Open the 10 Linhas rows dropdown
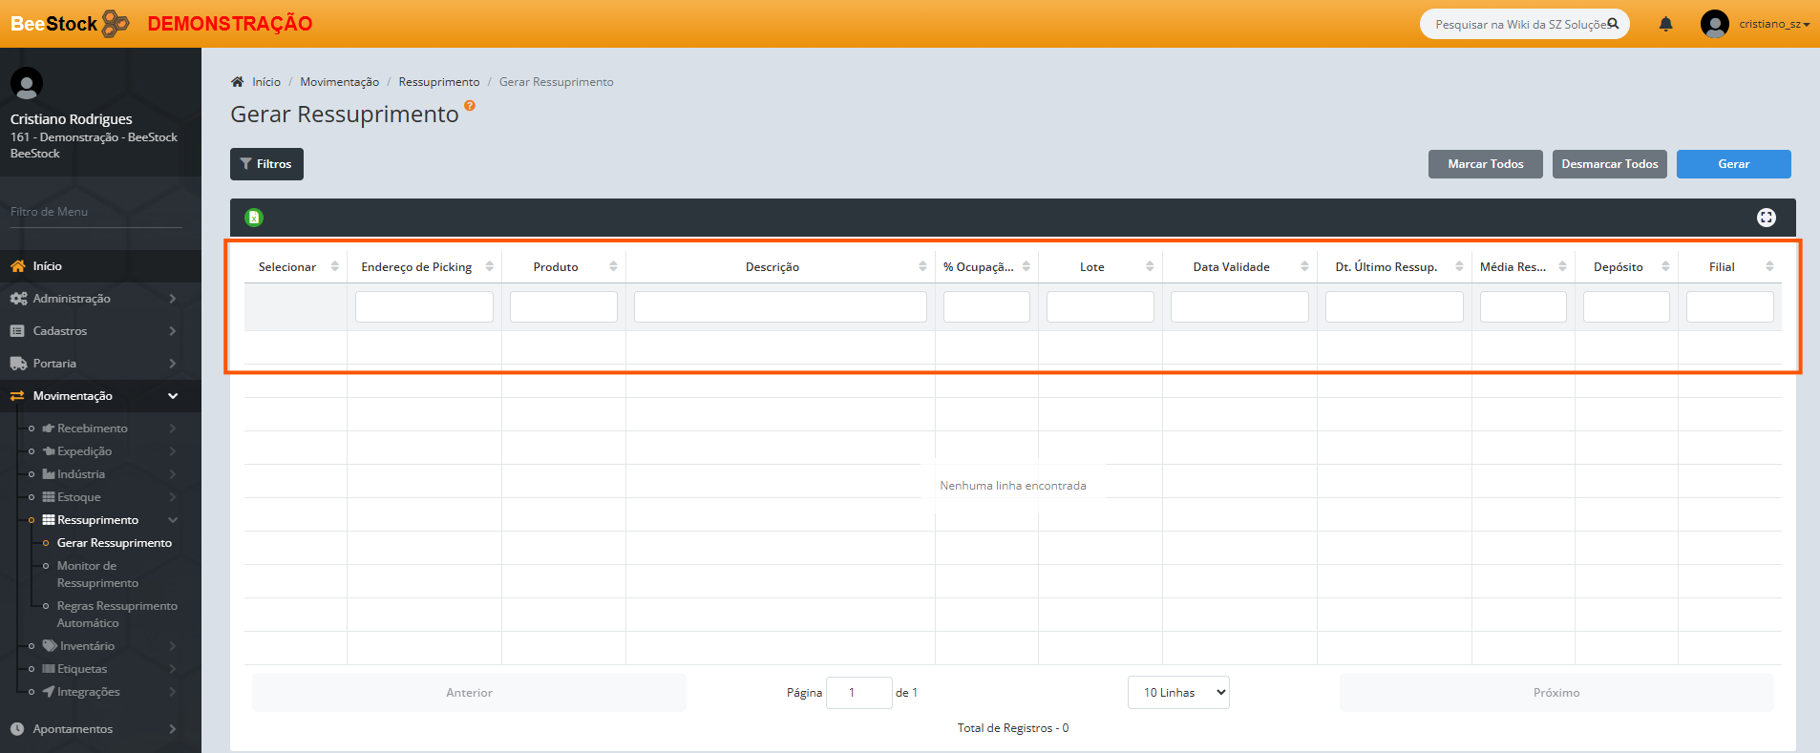Viewport: 1820px width, 753px height. [x=1178, y=693]
